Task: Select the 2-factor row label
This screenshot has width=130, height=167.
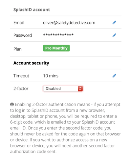Action: [21, 89]
